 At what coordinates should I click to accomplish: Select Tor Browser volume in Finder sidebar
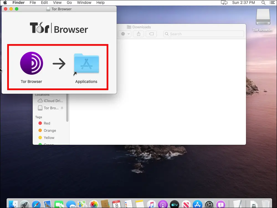click(x=48, y=108)
